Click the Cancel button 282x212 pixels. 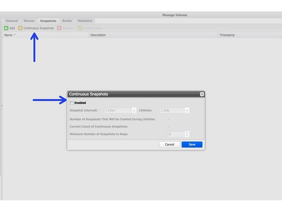tap(170, 144)
